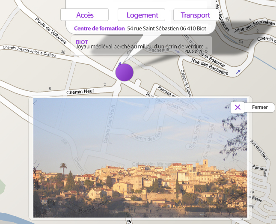Switch to the Logement tab

(142, 15)
